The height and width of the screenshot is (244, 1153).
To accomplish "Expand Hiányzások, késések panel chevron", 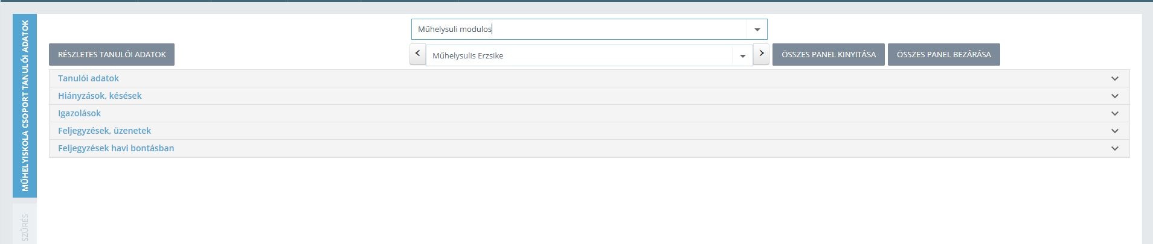I will [1115, 96].
